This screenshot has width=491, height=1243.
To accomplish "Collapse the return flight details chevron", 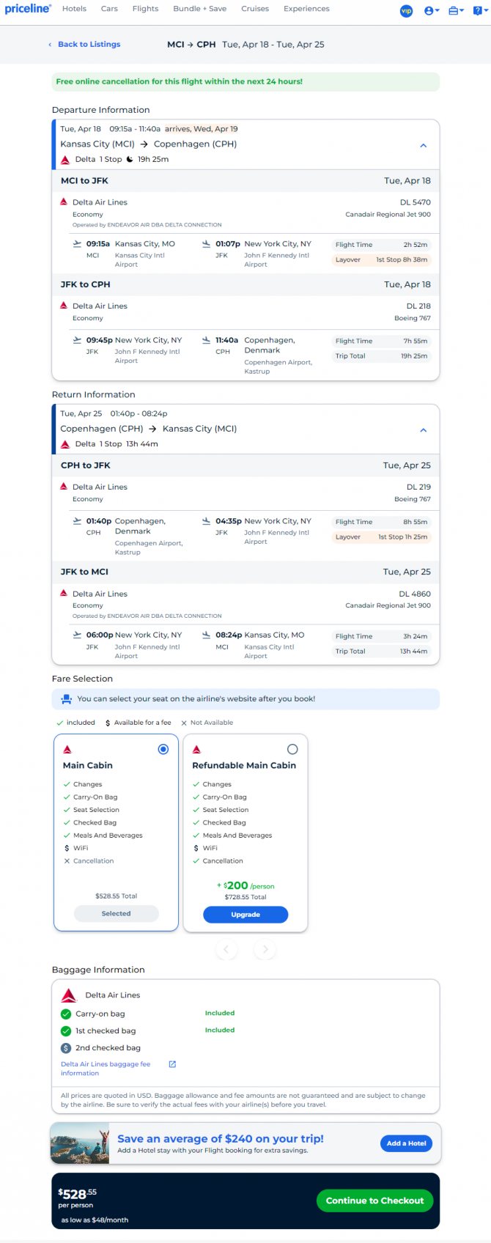I will pos(424,430).
